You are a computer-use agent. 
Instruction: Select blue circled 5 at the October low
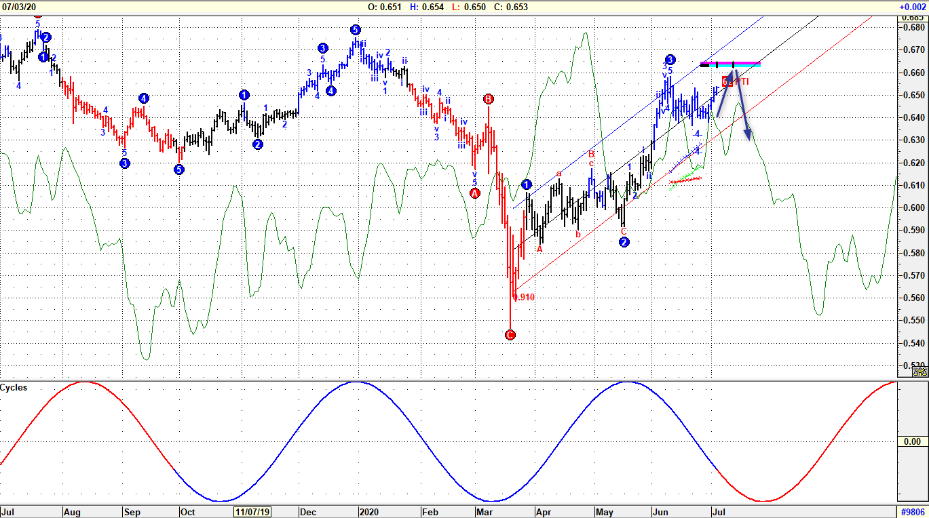click(179, 170)
